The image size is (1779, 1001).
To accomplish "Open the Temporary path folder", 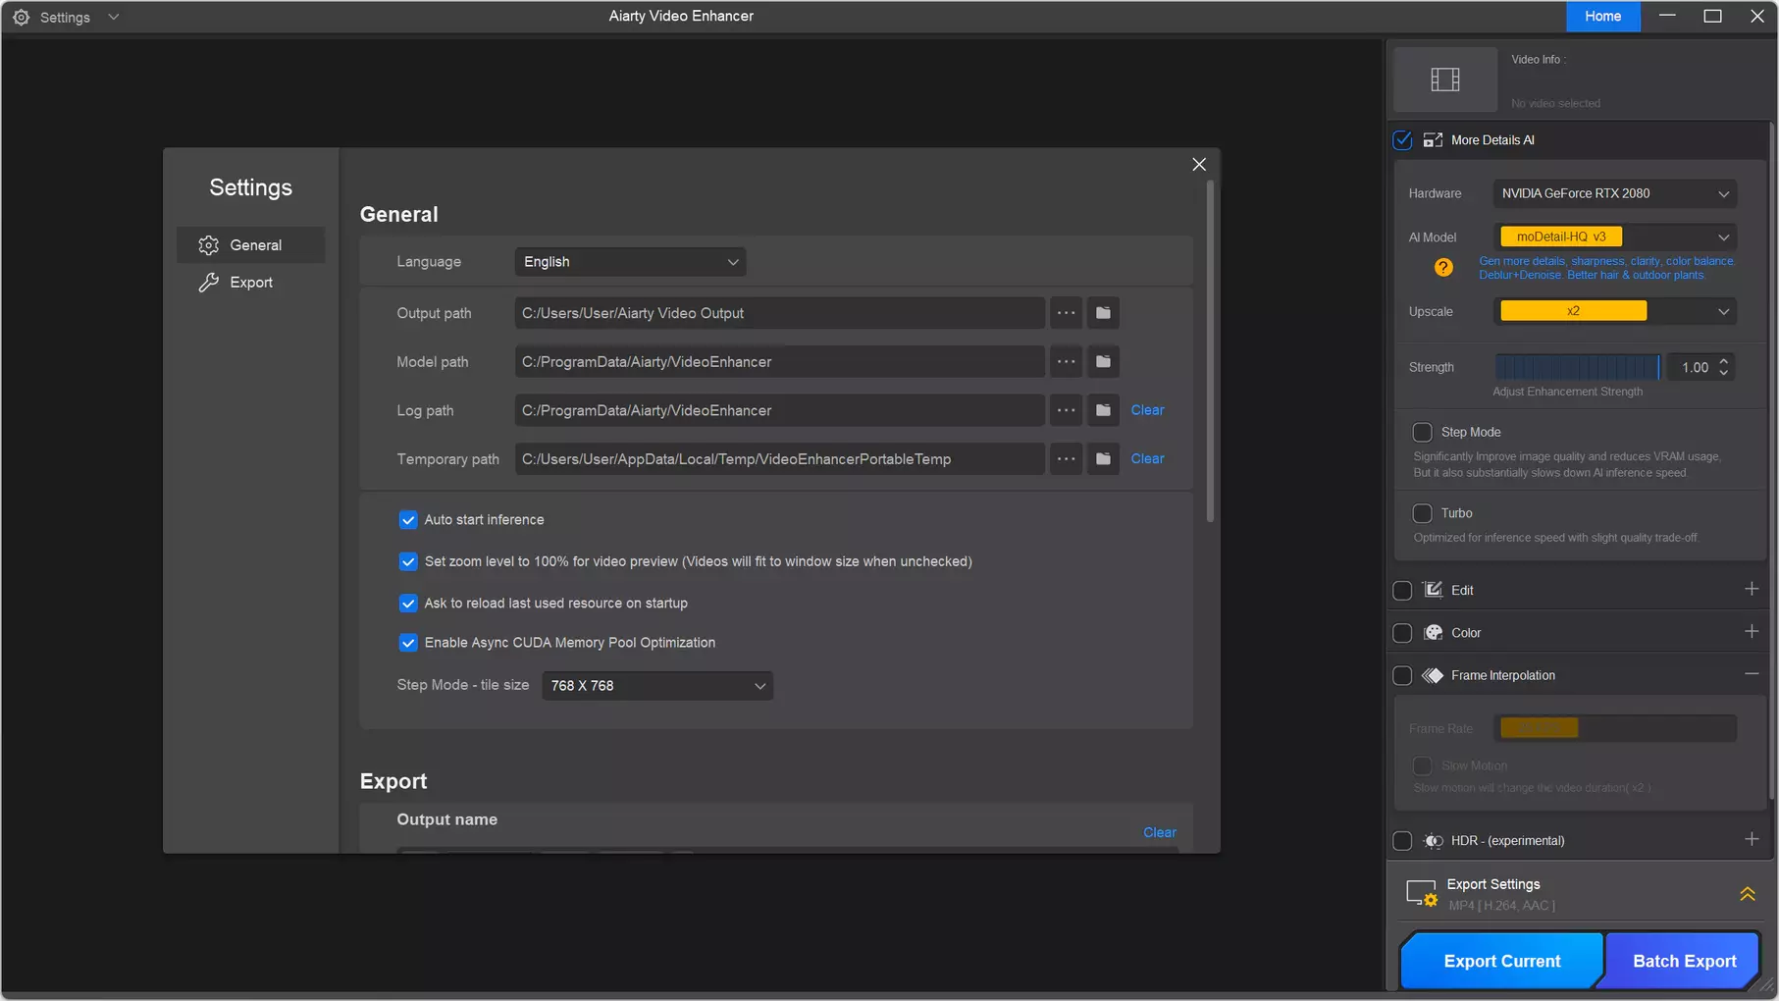I will [1103, 459].
